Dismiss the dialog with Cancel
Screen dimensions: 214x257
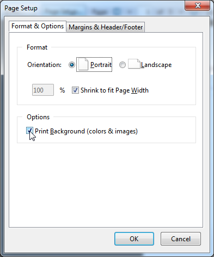coord(181,239)
